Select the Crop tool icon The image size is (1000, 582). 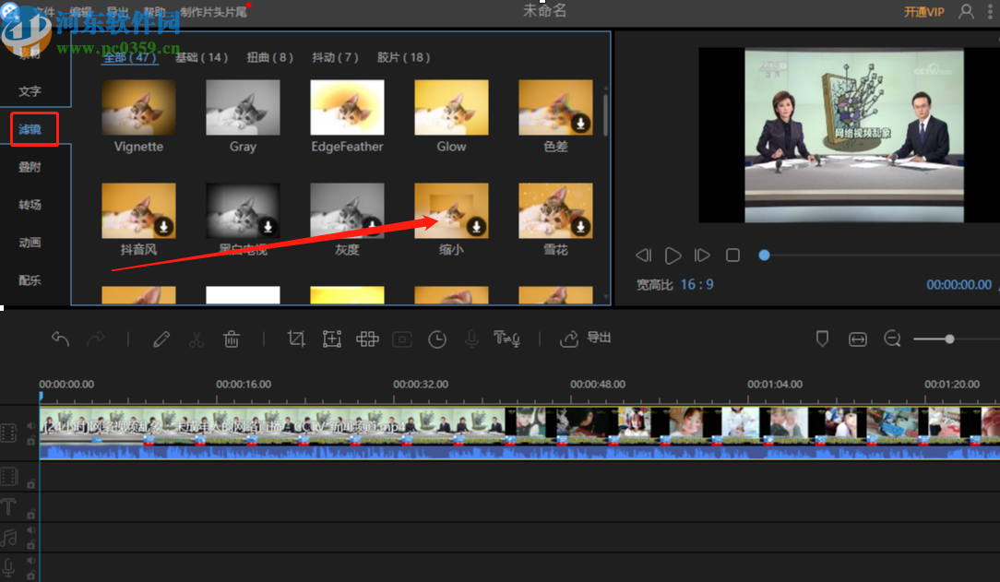[x=296, y=339]
